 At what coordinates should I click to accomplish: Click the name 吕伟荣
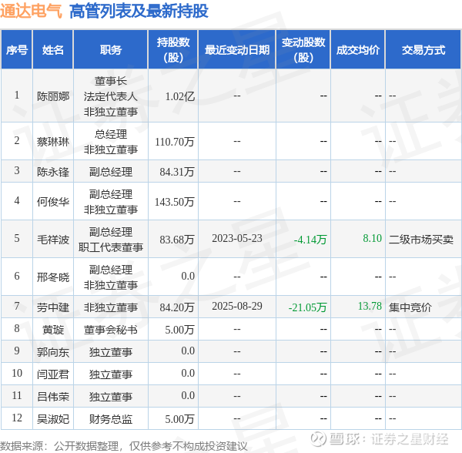coord(53,397)
